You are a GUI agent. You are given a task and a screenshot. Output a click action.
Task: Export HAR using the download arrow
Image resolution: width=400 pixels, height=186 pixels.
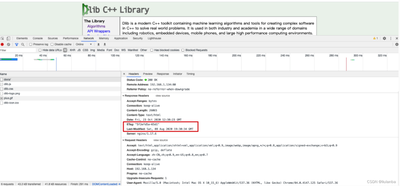(104, 44)
